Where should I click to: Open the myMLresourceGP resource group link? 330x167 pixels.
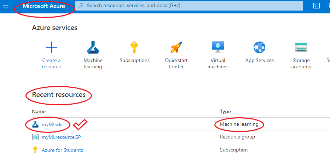(x=61, y=137)
